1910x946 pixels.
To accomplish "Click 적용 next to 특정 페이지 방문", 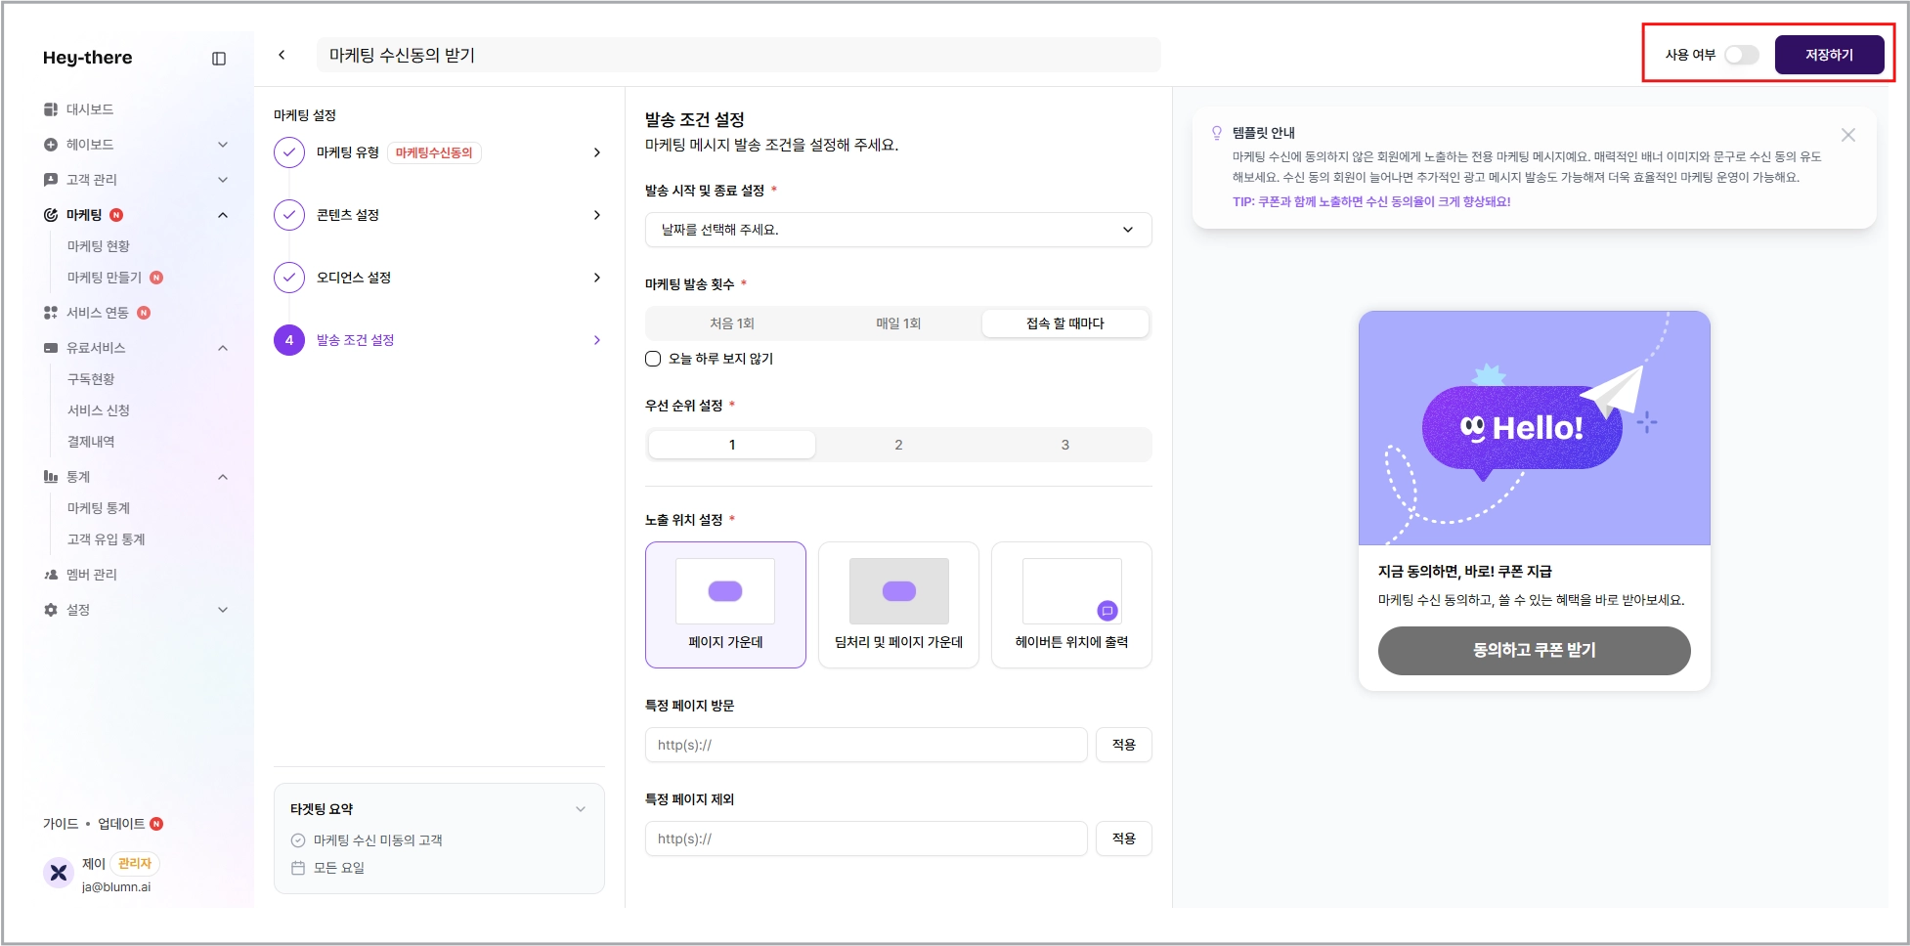I will tap(1124, 745).
